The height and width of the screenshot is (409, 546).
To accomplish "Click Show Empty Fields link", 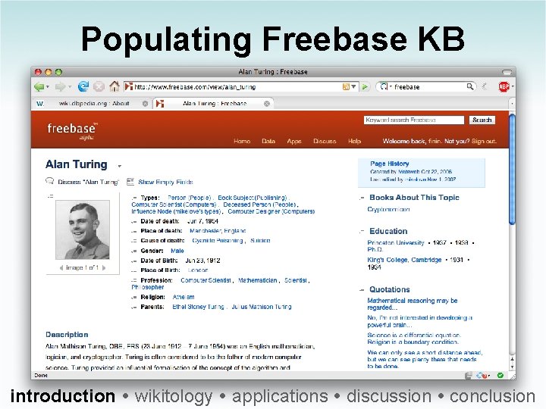I will 165,182.
